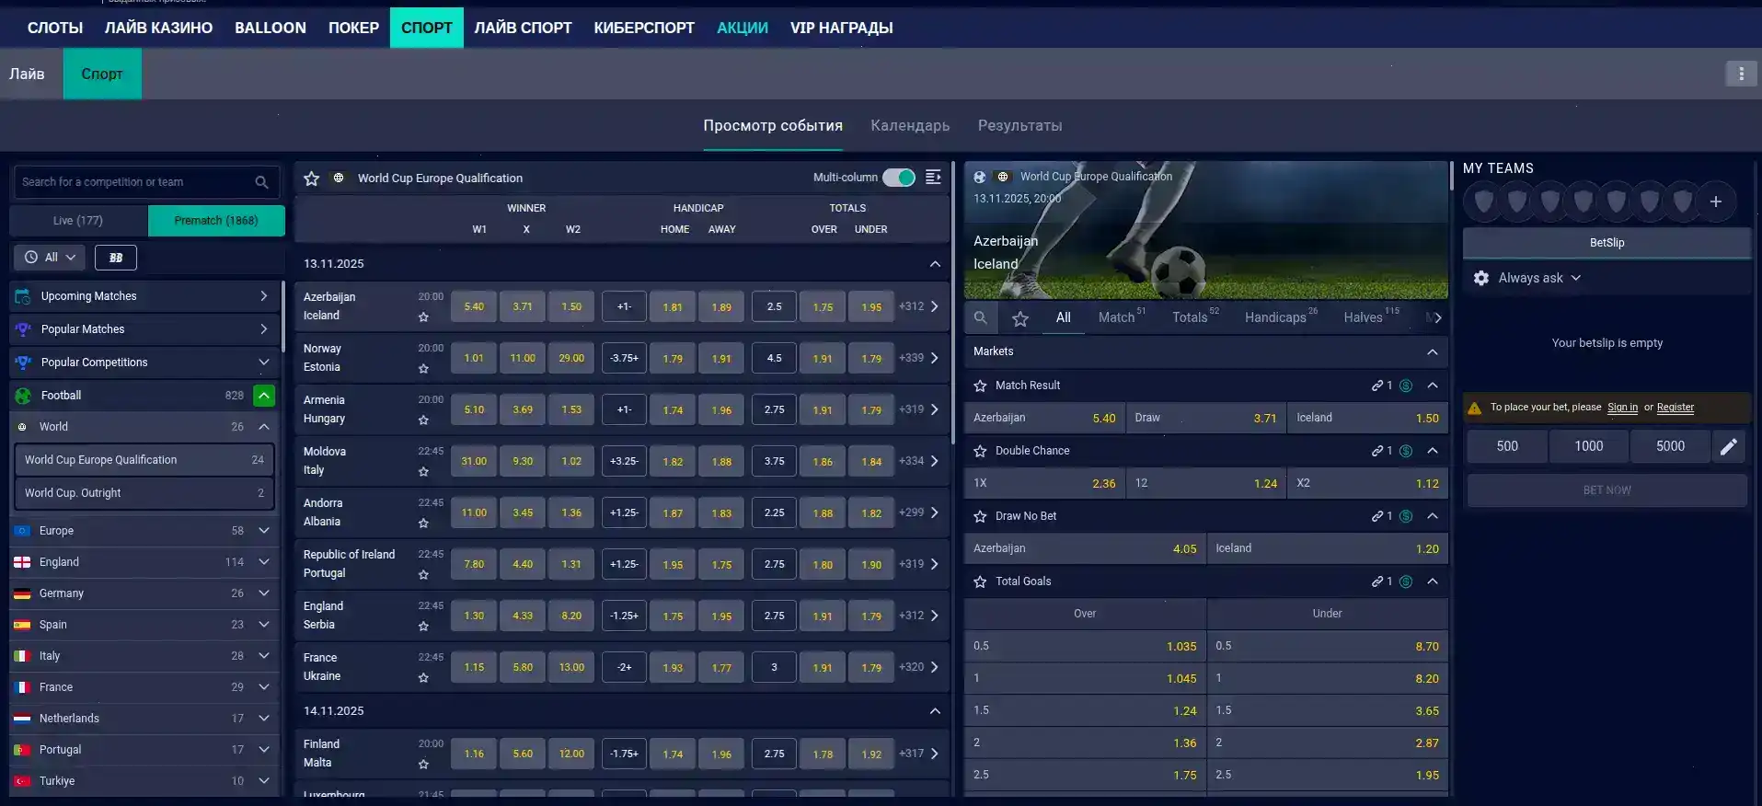Click the three-dot menu icon at top right
The height and width of the screenshot is (806, 1762).
pos(1740,74)
